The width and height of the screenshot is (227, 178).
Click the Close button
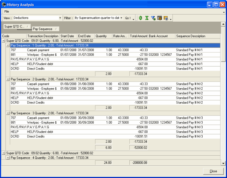click(x=213, y=171)
